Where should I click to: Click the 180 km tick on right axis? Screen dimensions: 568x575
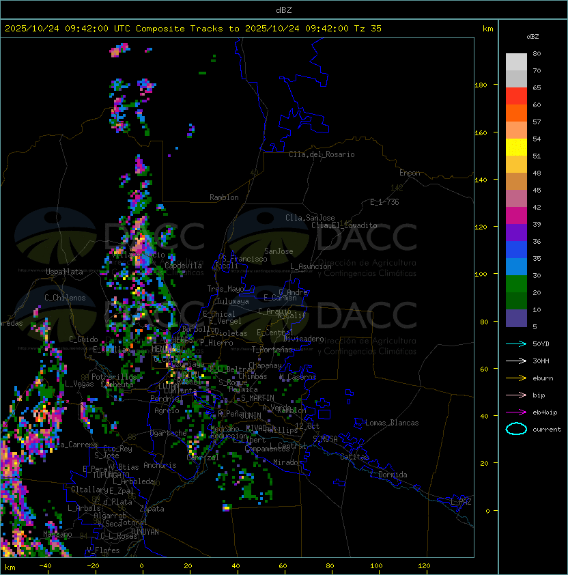click(481, 85)
